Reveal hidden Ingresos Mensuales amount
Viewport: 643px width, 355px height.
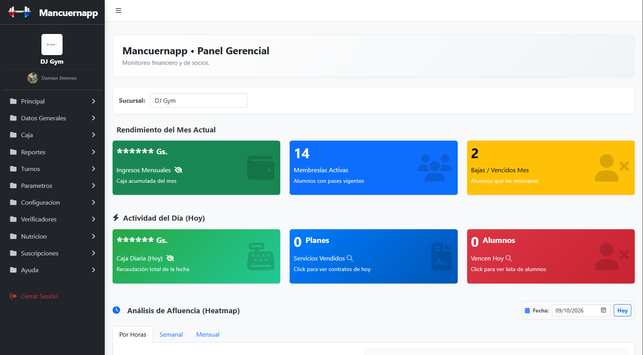click(178, 170)
